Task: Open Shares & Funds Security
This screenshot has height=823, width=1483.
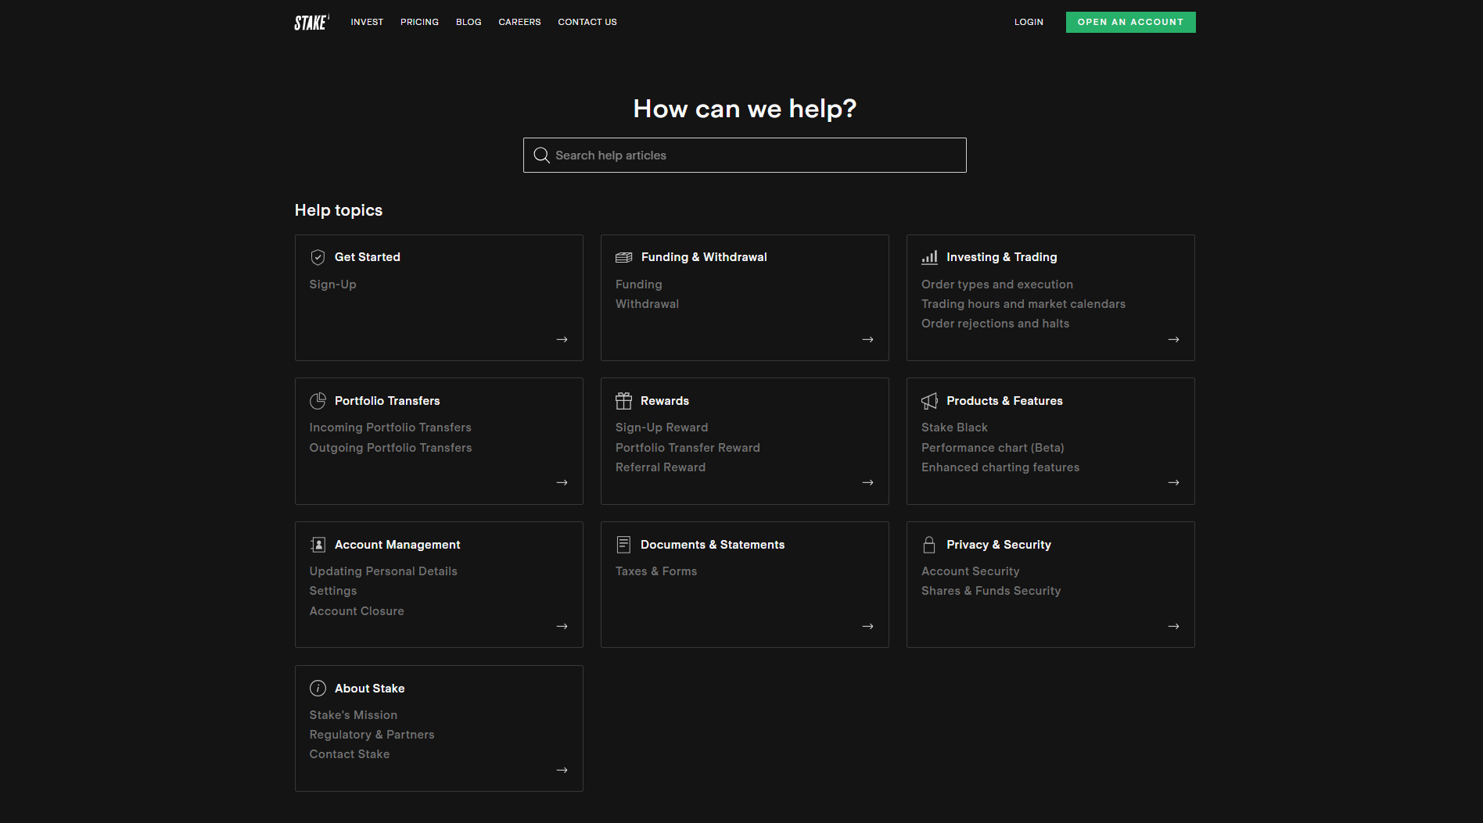Action: point(991,591)
